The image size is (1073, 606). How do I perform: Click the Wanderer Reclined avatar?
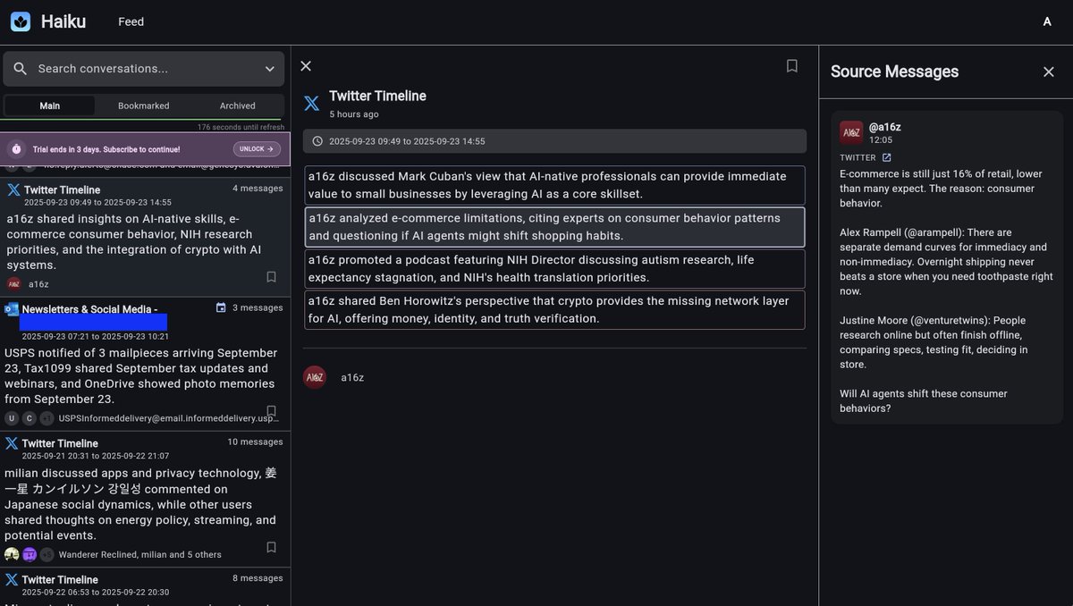coord(12,554)
